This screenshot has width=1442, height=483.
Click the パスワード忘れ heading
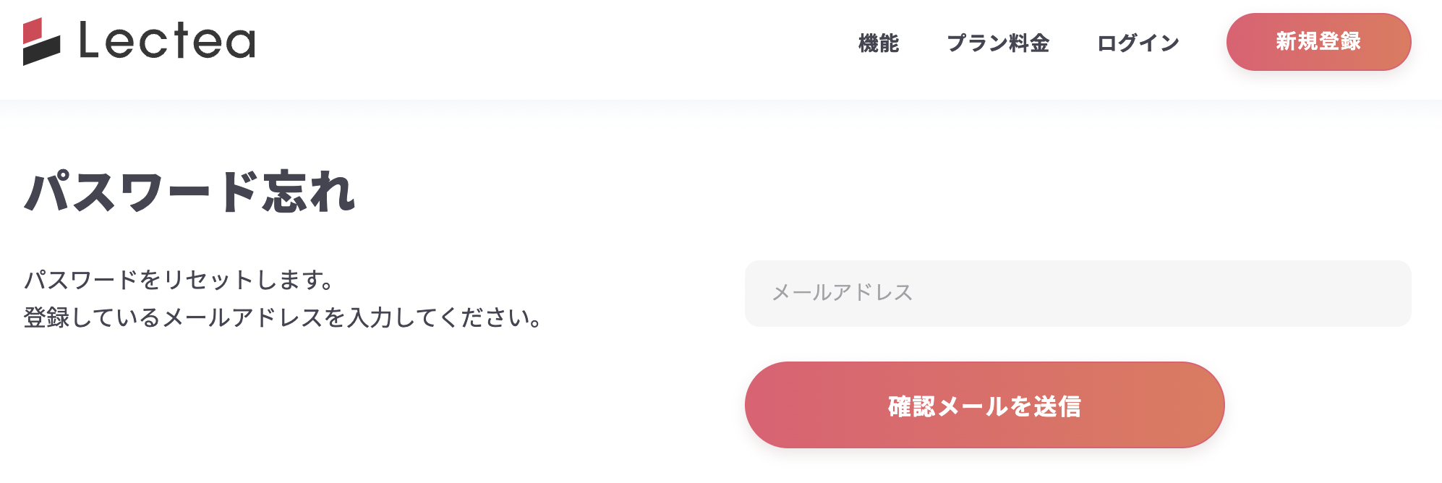[x=189, y=192]
